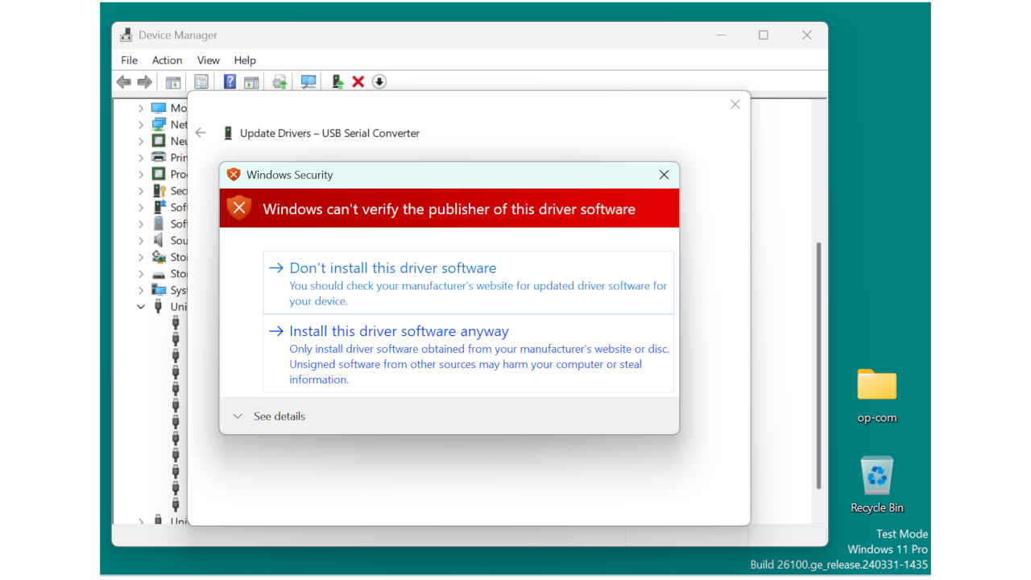Expand the Monitors tree node
Viewport: 1031px width, 580px height.
140,107
